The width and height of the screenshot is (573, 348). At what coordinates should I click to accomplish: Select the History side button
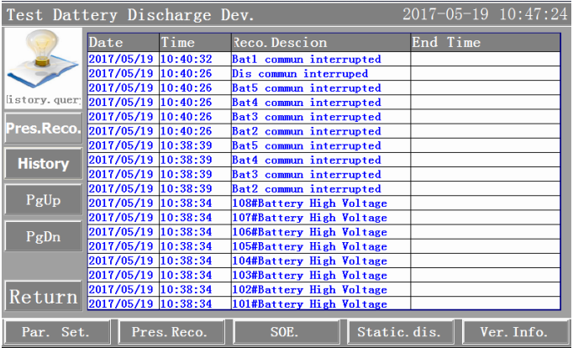[x=43, y=164]
